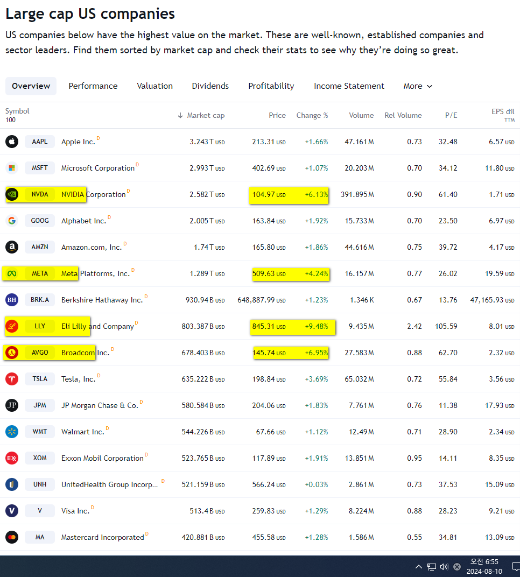This screenshot has width=520, height=577.
Task: Click the Berkshire Hathaway BH logo icon
Action: tap(12, 300)
